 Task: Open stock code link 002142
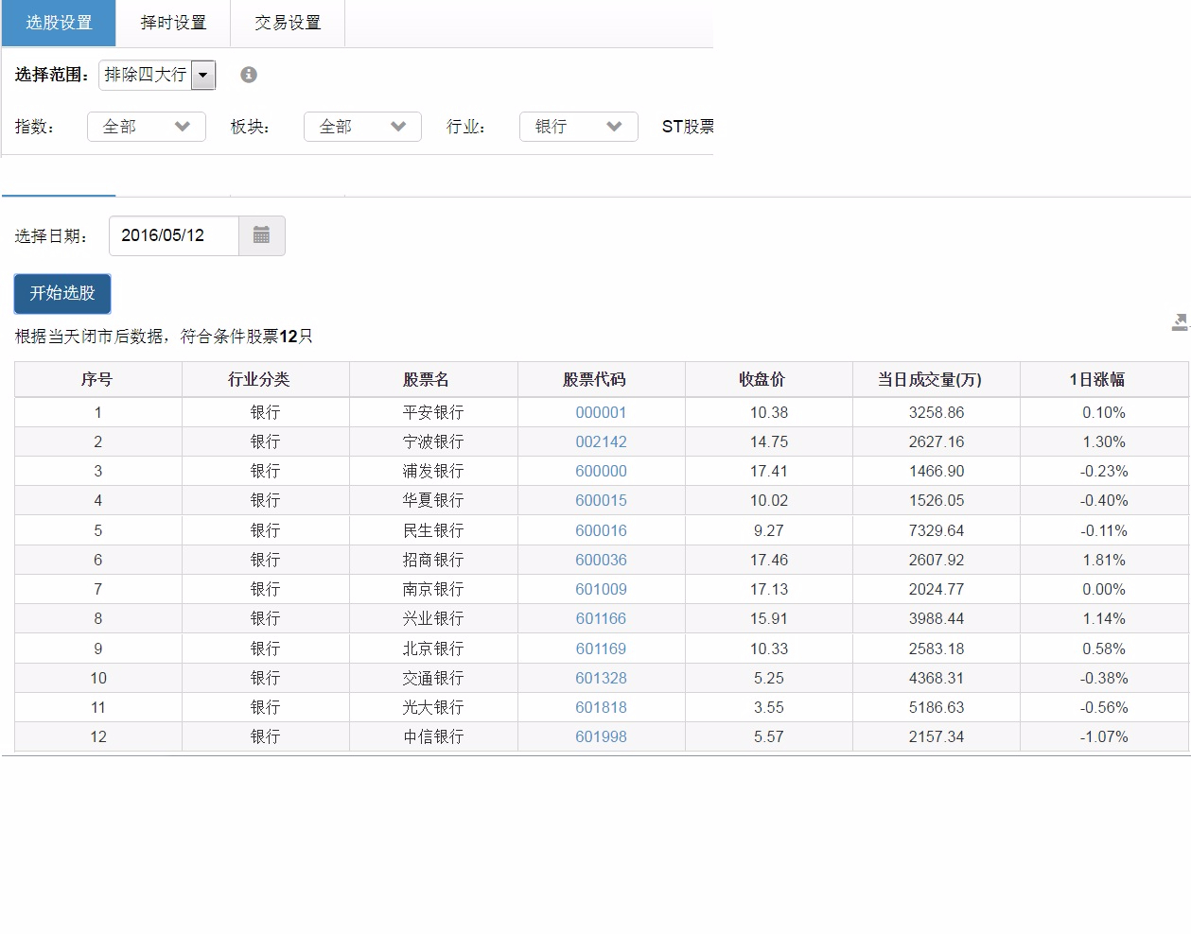tap(601, 441)
